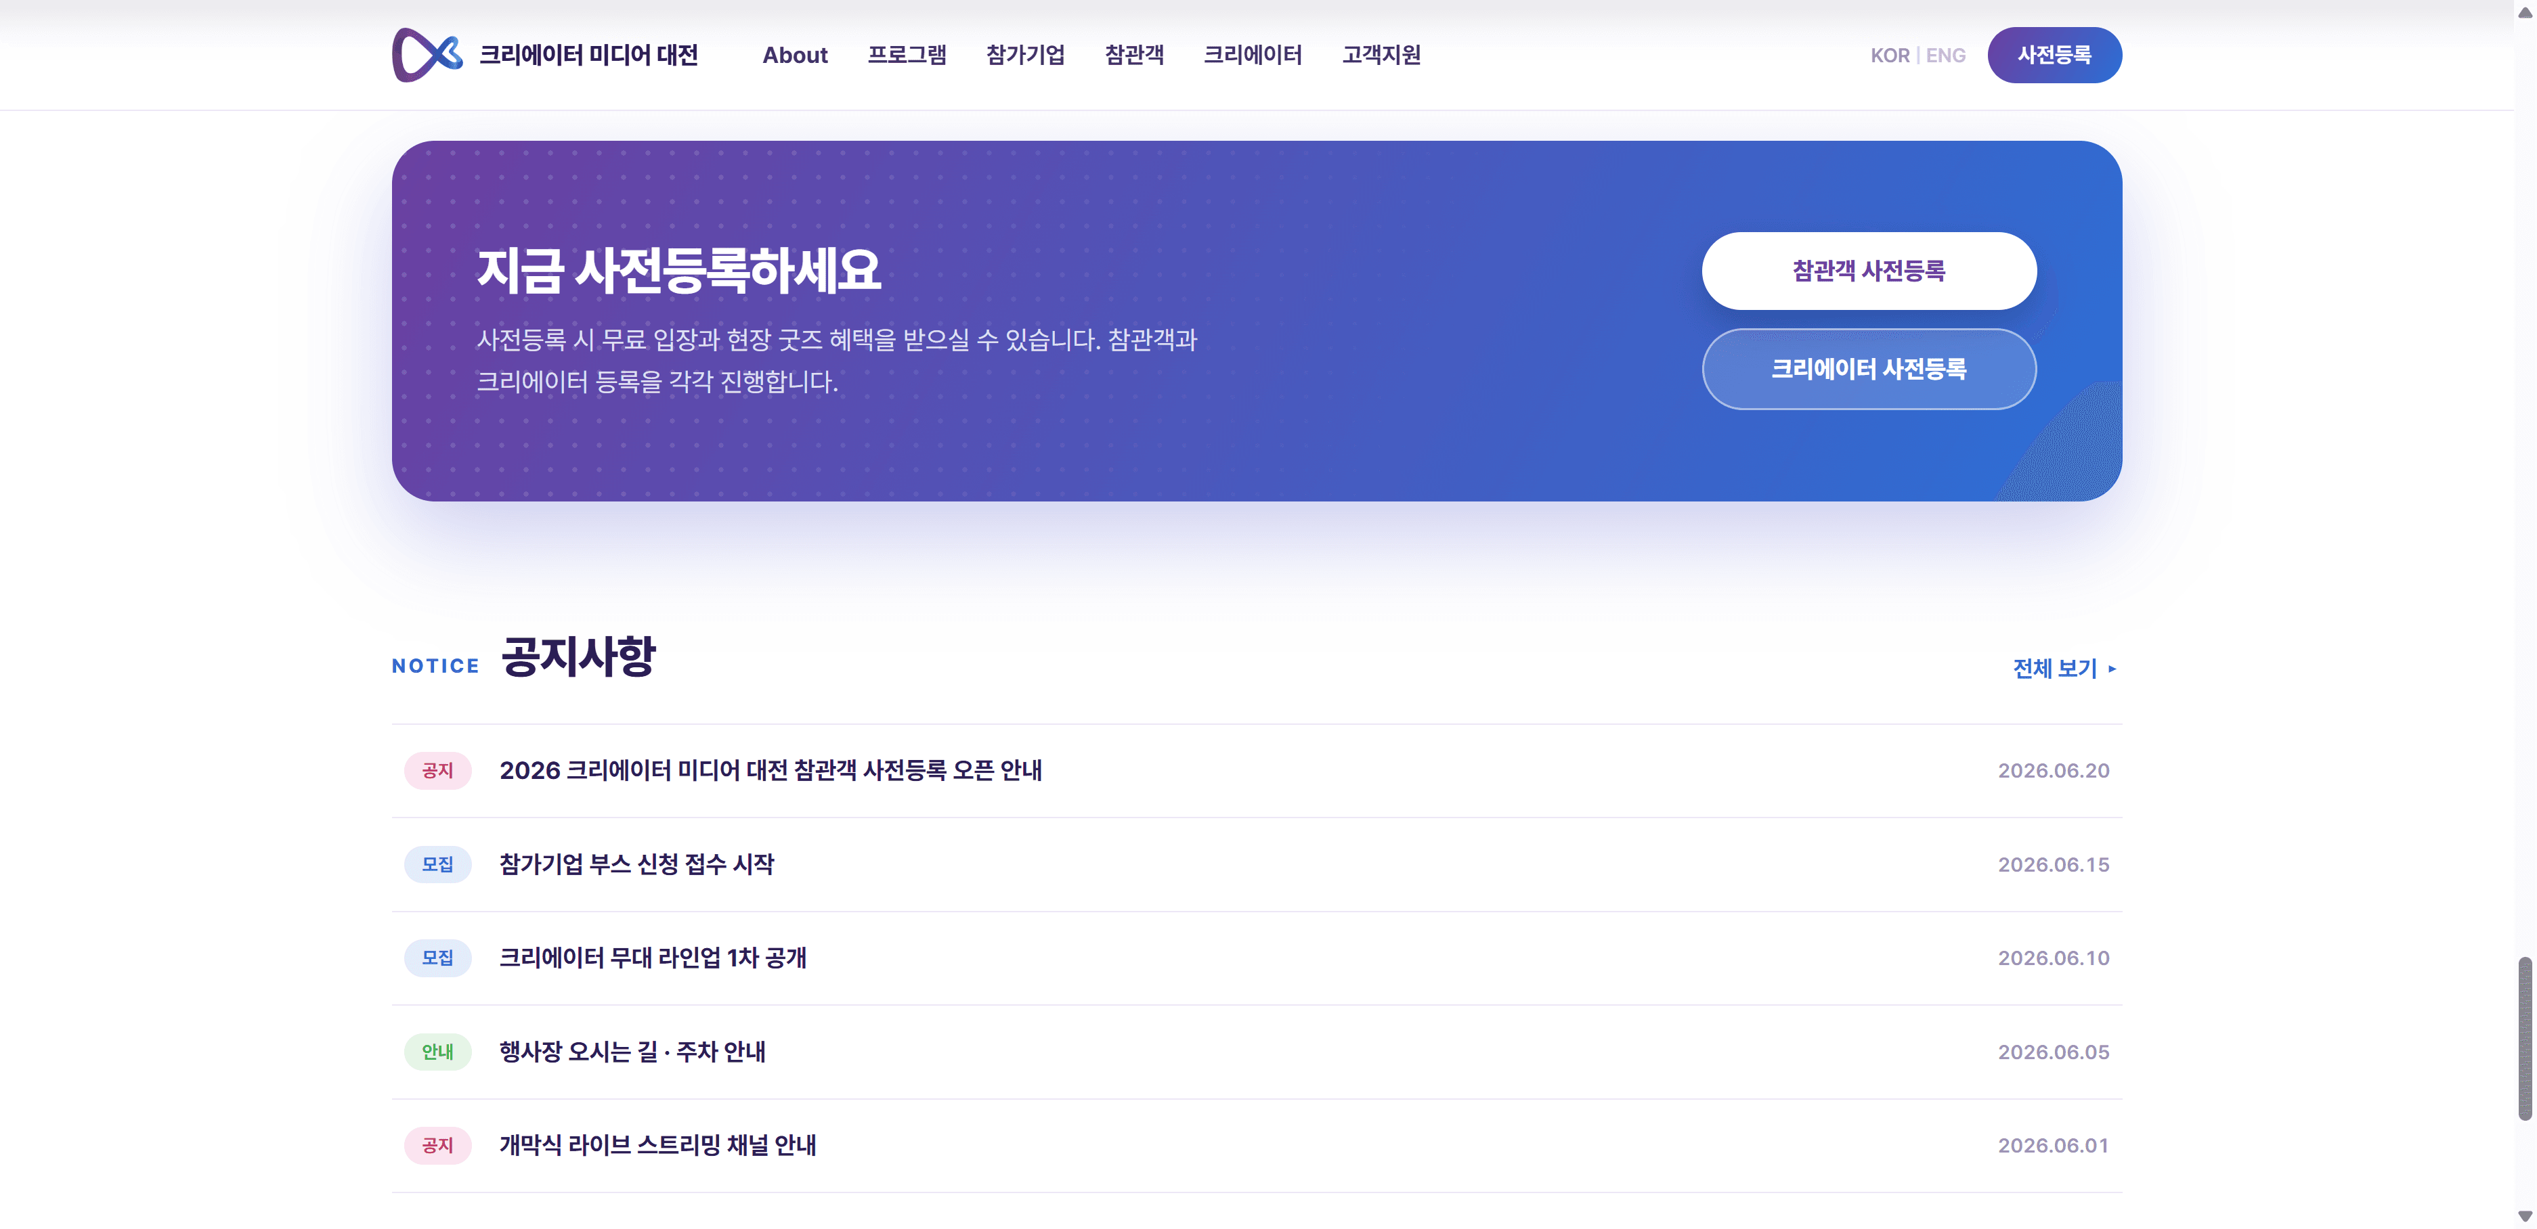Click the NOTICE label
This screenshot has height=1229, width=2537.
tap(435, 667)
